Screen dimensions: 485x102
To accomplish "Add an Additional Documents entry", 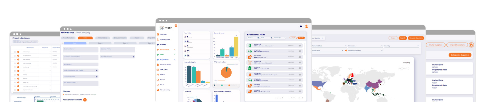I will pos(85,100).
